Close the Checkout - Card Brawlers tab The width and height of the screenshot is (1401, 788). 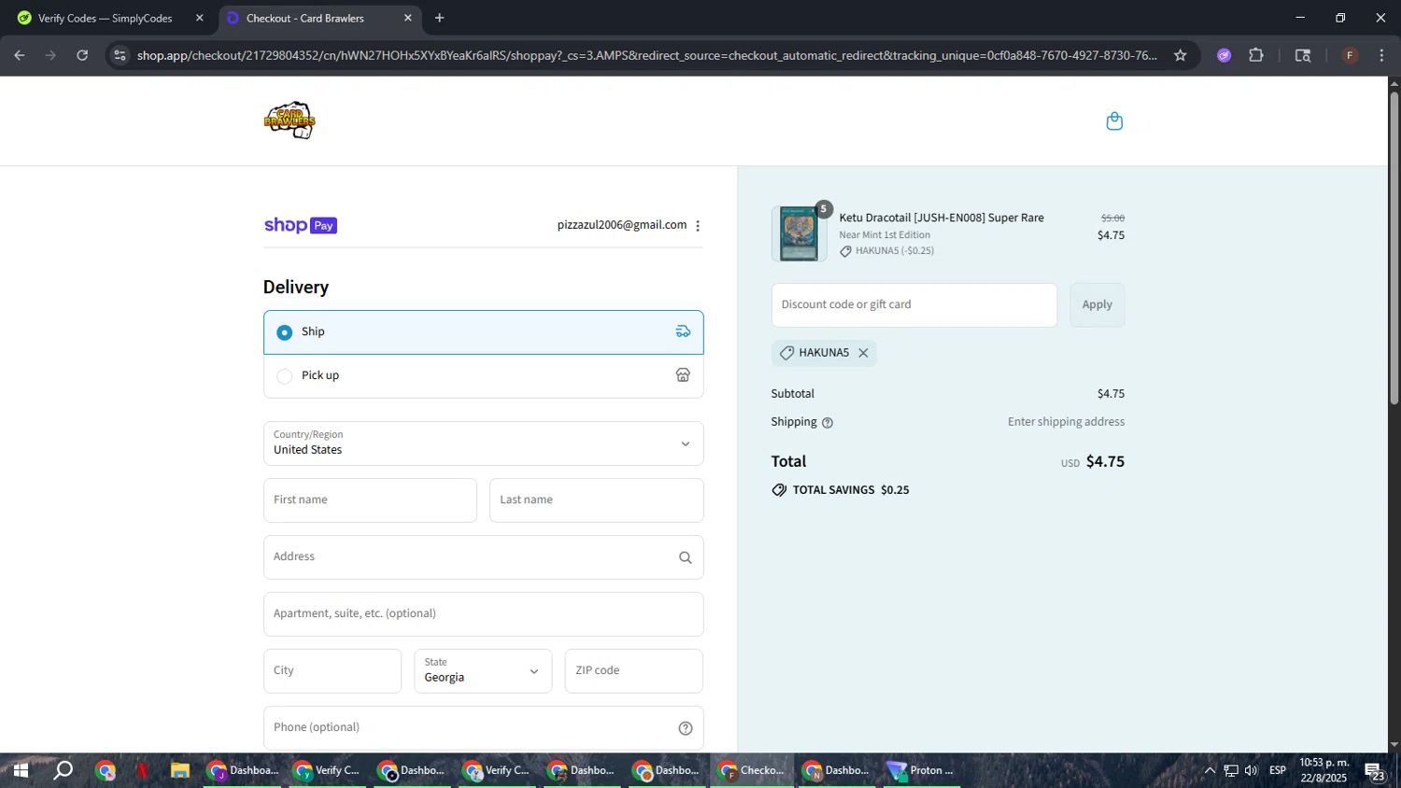(x=407, y=18)
